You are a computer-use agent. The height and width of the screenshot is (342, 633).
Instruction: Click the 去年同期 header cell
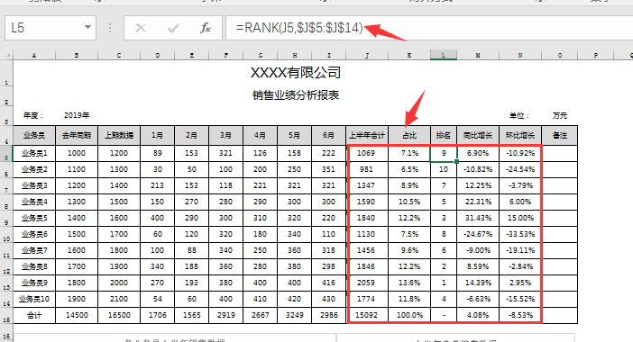click(x=77, y=135)
